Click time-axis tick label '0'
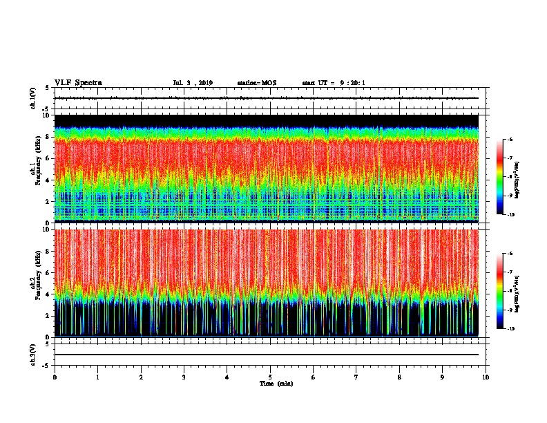The width and height of the screenshot is (547, 423). (x=55, y=377)
